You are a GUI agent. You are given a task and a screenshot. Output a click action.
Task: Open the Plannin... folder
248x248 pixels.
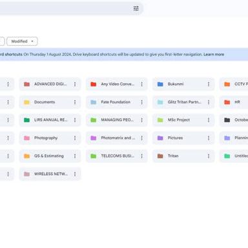tap(234, 138)
